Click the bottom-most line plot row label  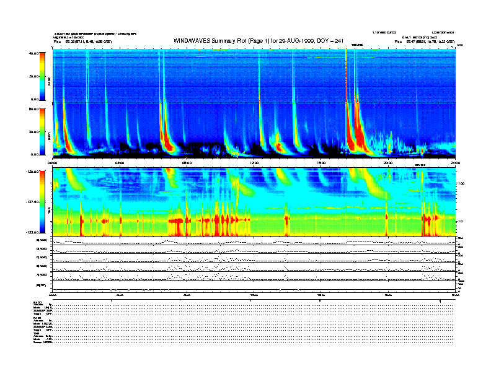tap(42, 285)
